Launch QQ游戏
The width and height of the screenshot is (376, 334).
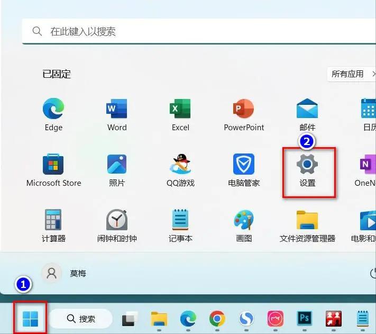pyautogui.click(x=180, y=170)
